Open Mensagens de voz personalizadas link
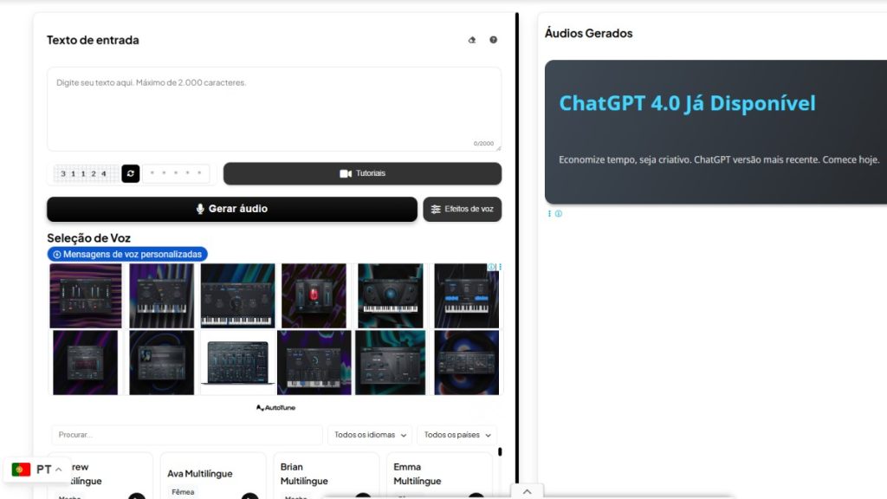Screen dimensions: 887x499 (x=127, y=255)
